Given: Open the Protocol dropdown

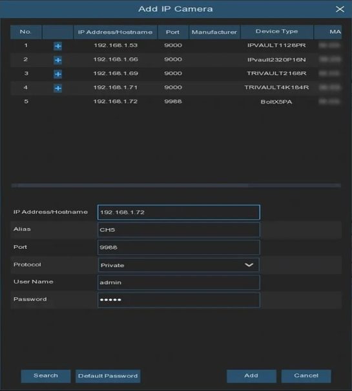Looking at the screenshot, I should pyautogui.click(x=178, y=265).
